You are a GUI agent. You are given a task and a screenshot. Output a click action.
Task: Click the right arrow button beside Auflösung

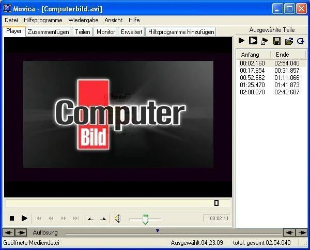tap(21, 232)
